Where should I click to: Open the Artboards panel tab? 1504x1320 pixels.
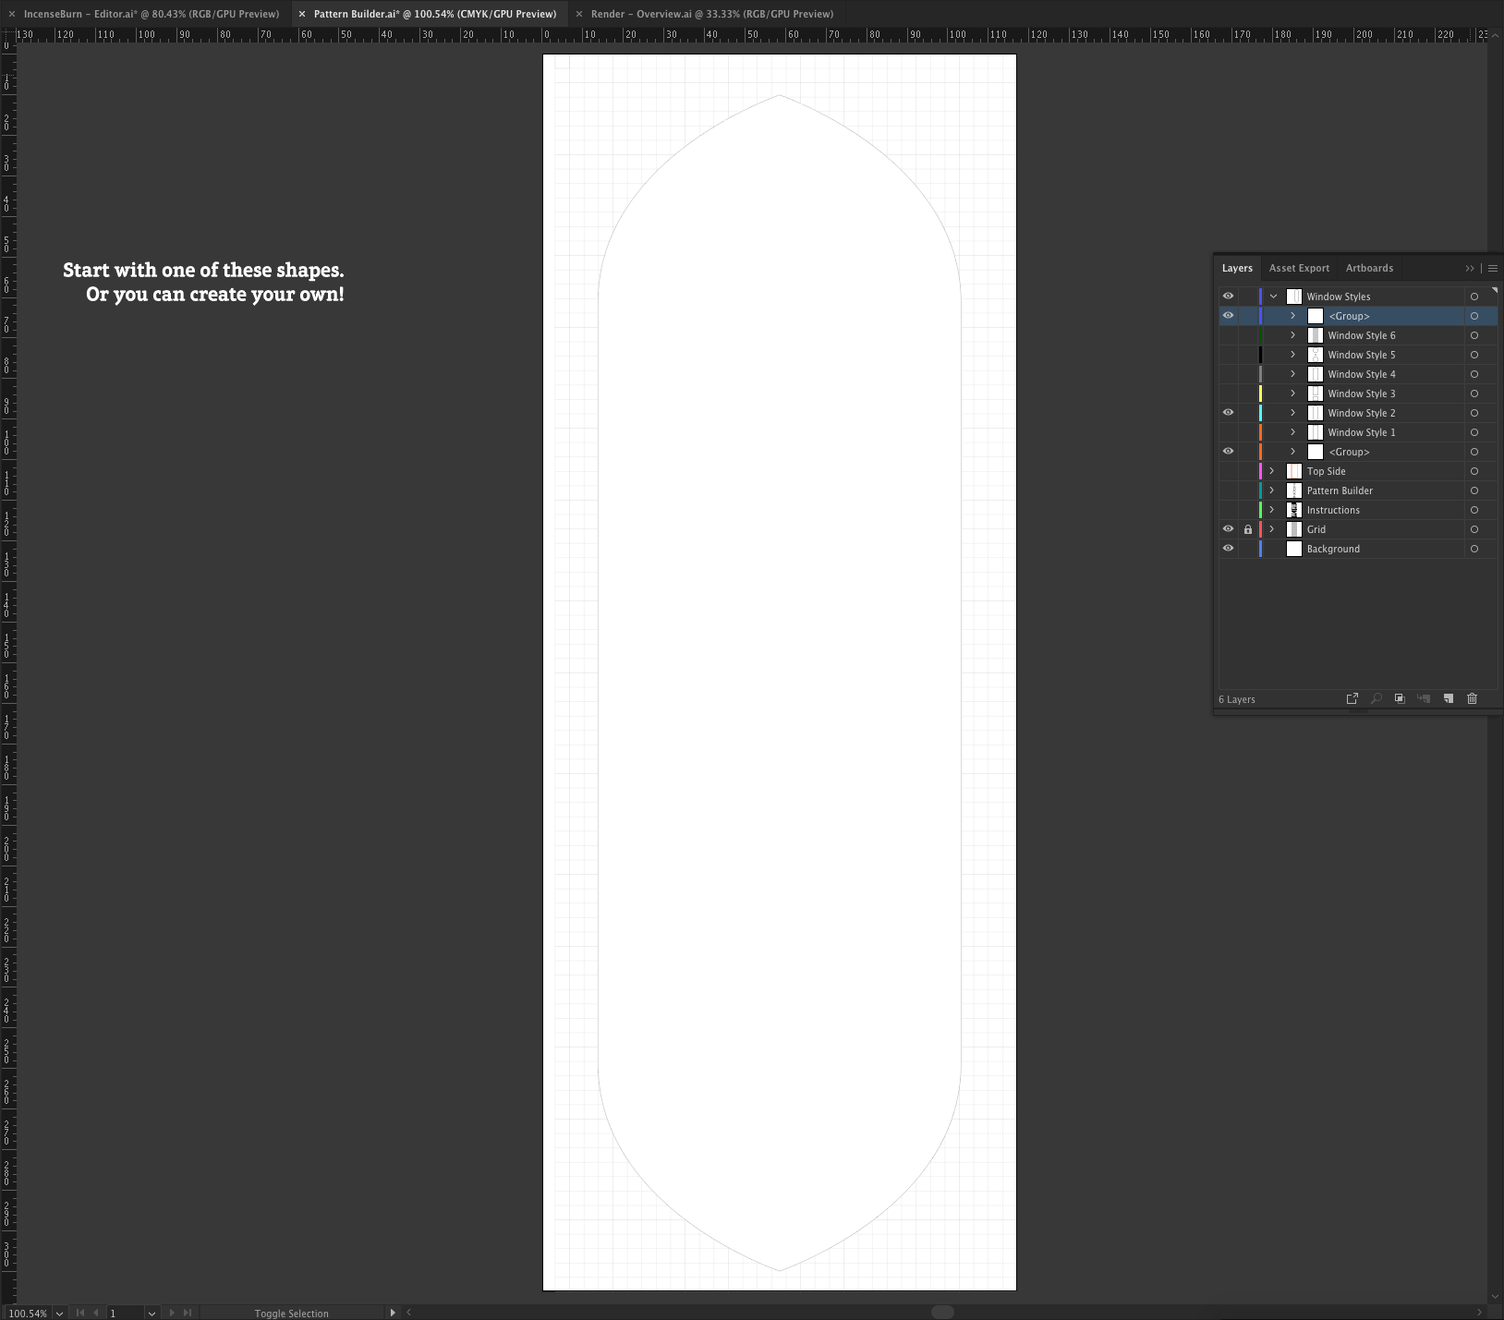1368,269
